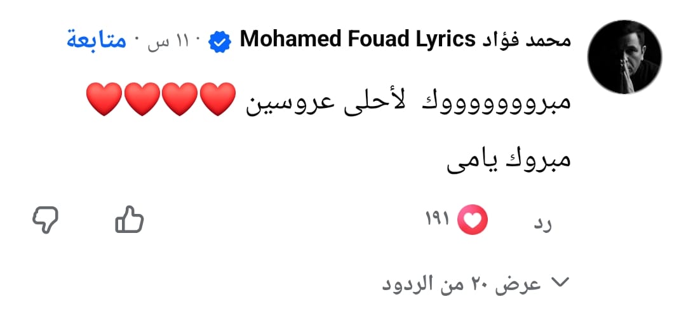
Task: Like the comment with thumbs up icon
Action: [130, 220]
